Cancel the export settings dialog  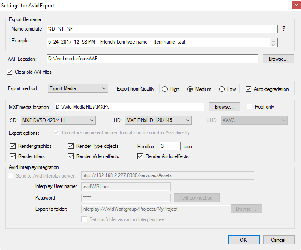(279, 240)
